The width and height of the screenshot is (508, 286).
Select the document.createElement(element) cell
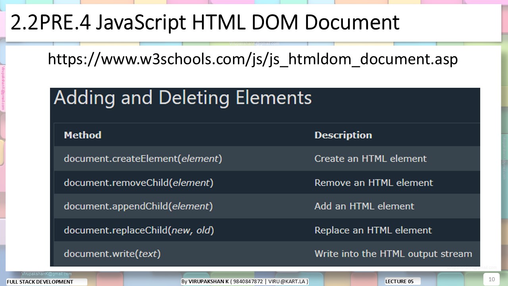[x=143, y=159]
